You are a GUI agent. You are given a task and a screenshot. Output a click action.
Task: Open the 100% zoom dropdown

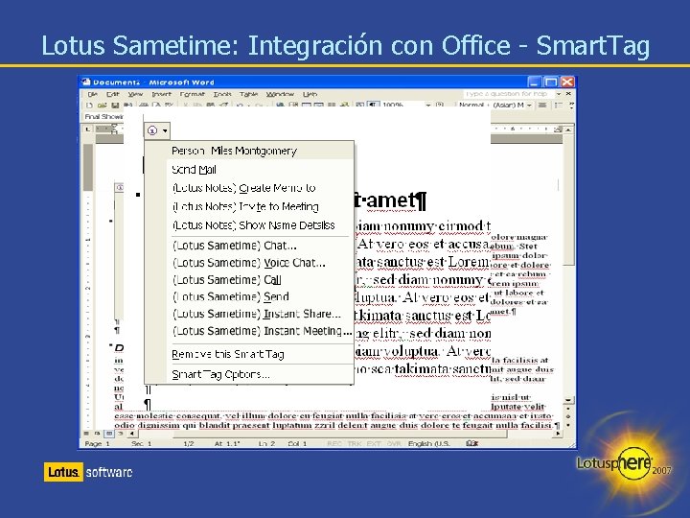[x=427, y=106]
